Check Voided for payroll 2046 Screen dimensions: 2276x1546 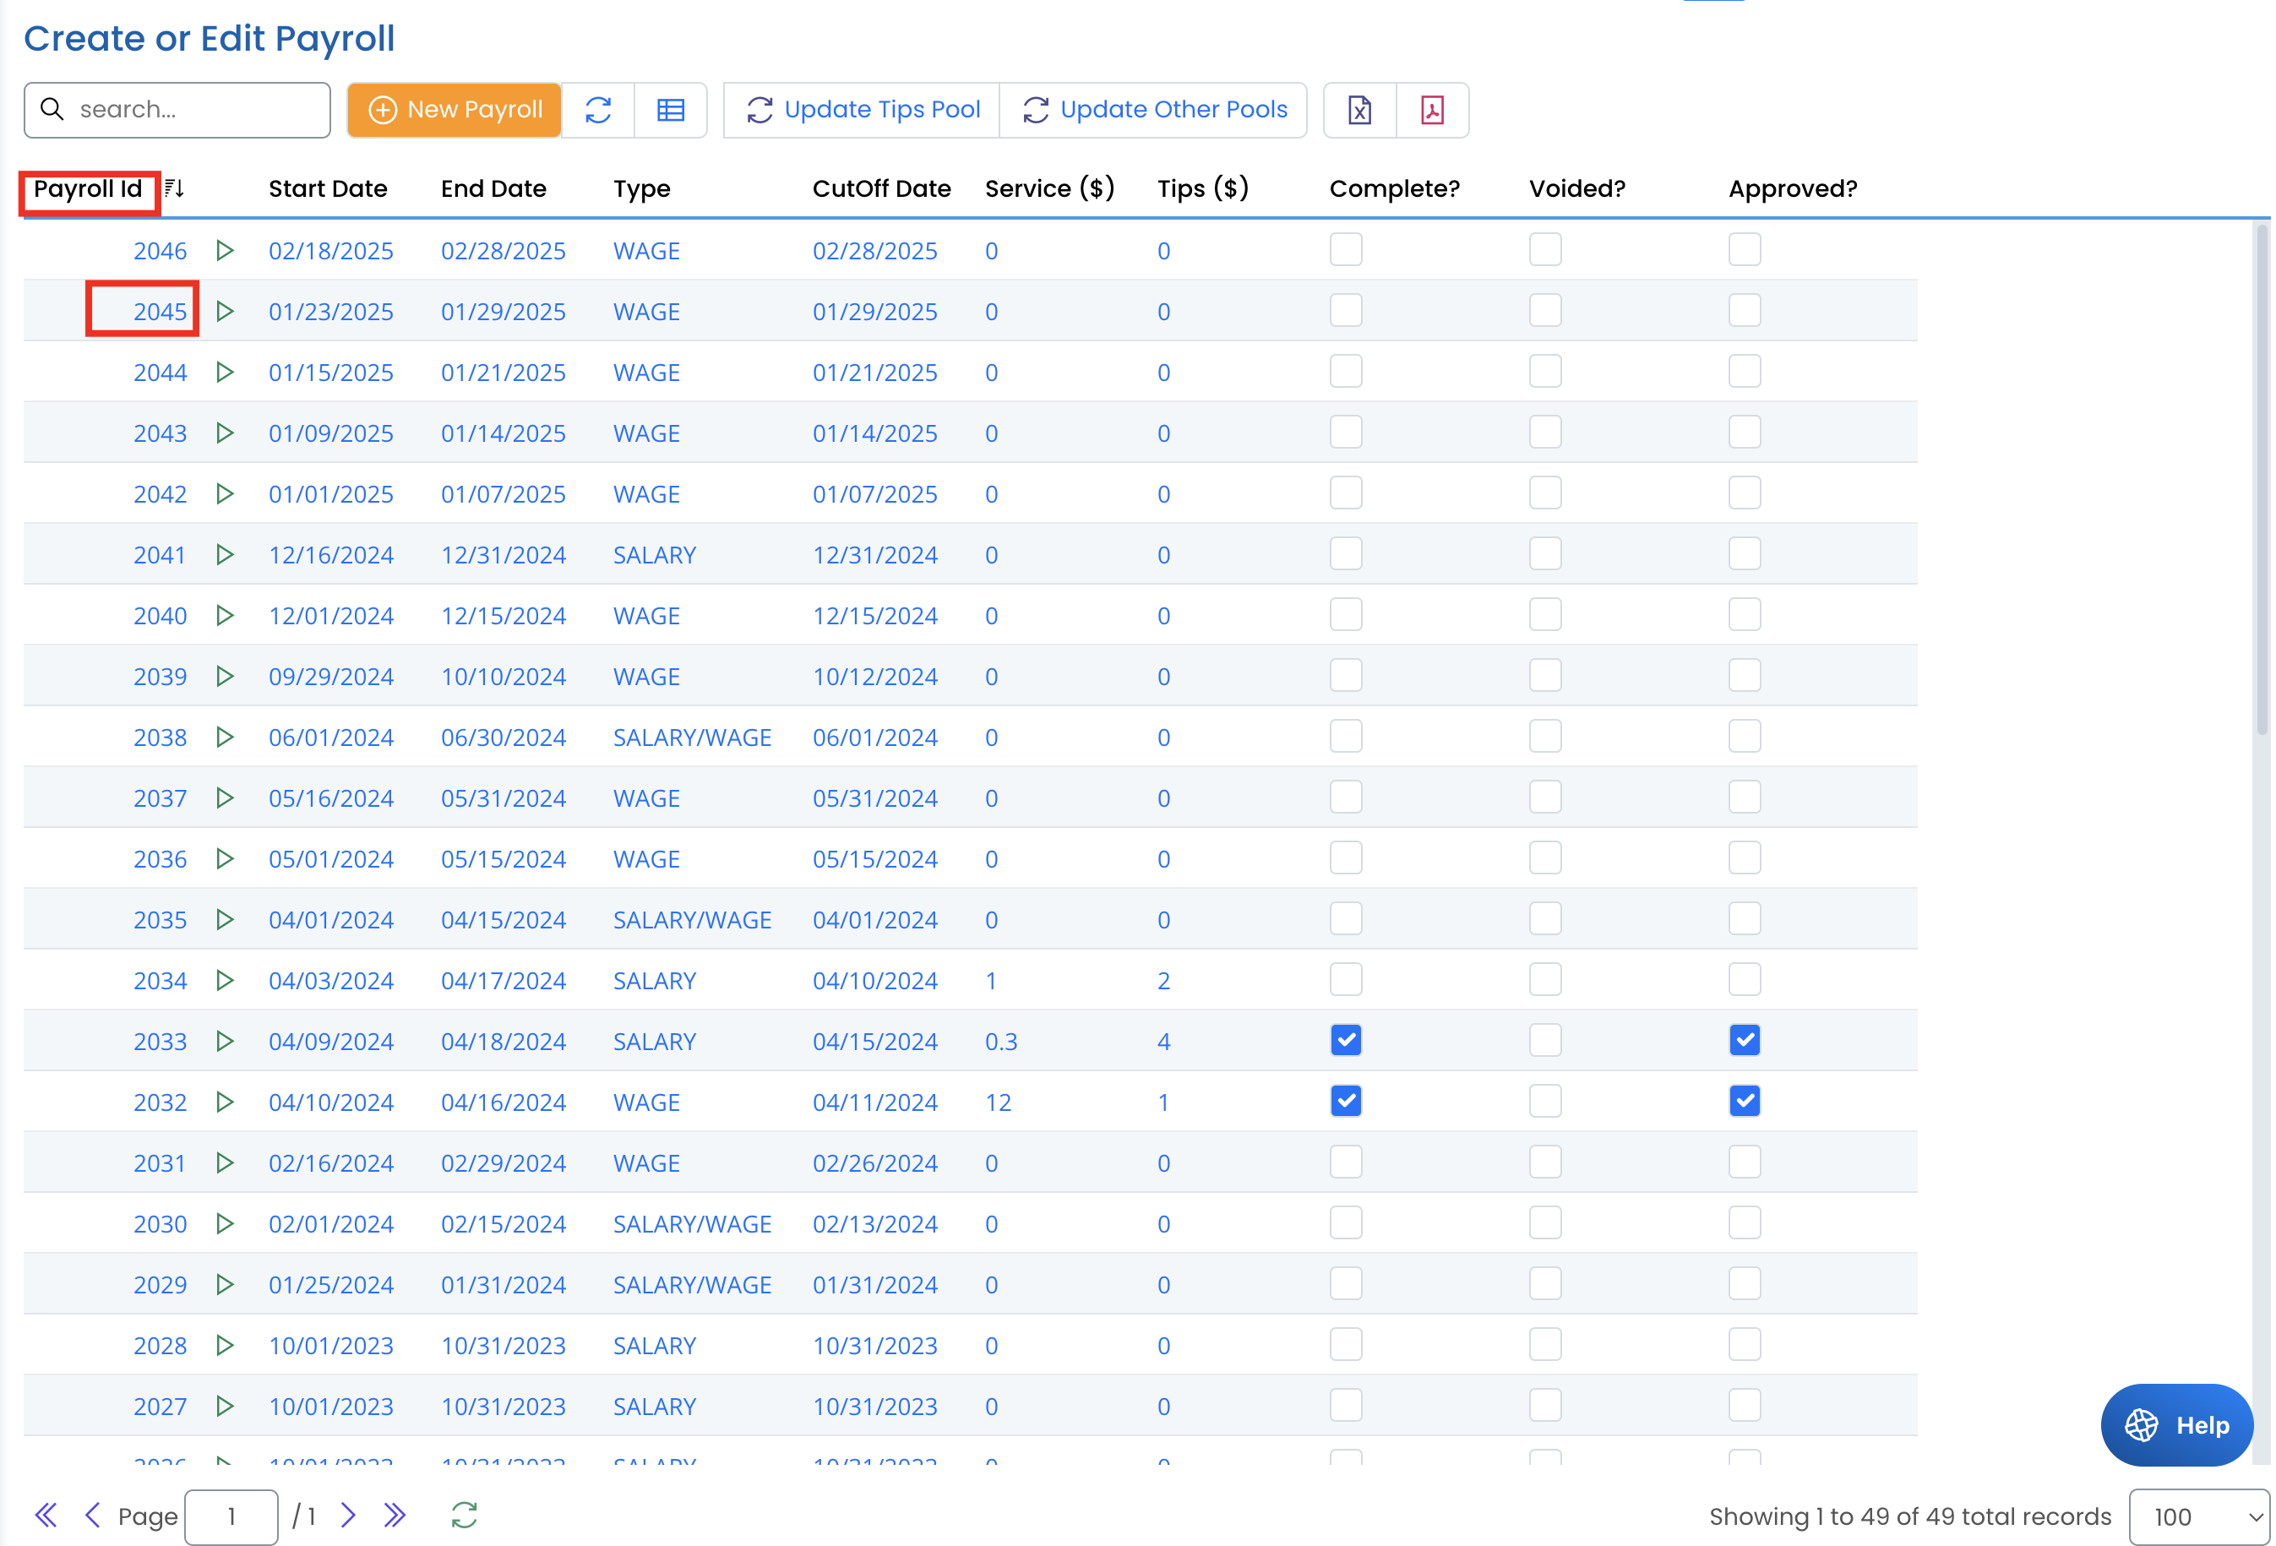(1544, 250)
